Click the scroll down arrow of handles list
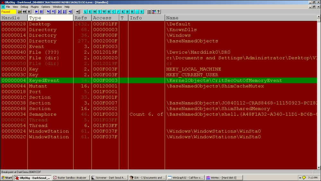 coord(319,167)
